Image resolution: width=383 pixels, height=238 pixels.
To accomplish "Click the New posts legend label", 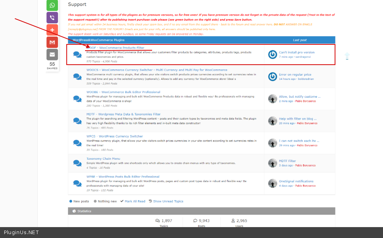I will pos(81,201).
